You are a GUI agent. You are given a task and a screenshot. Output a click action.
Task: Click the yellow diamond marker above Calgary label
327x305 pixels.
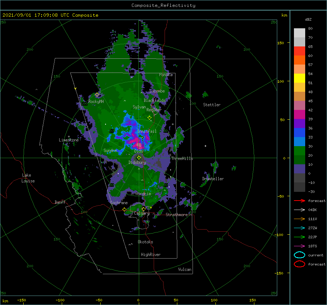(x=144, y=209)
